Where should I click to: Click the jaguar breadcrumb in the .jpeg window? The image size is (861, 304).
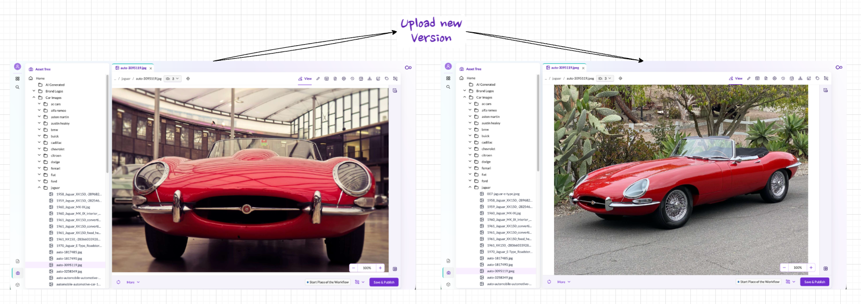(x=557, y=78)
